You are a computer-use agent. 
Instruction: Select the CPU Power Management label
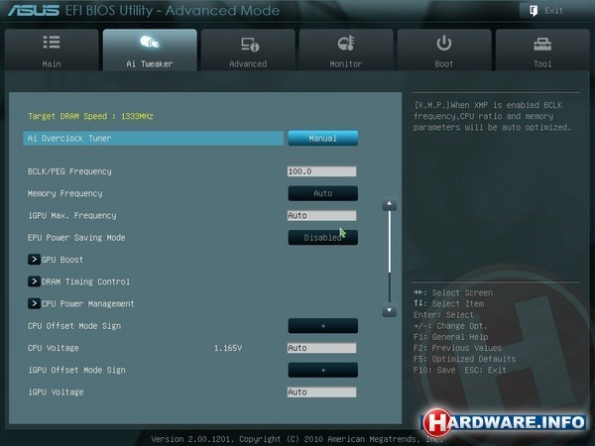(87, 304)
